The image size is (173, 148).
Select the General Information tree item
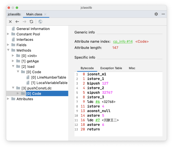click(33, 29)
